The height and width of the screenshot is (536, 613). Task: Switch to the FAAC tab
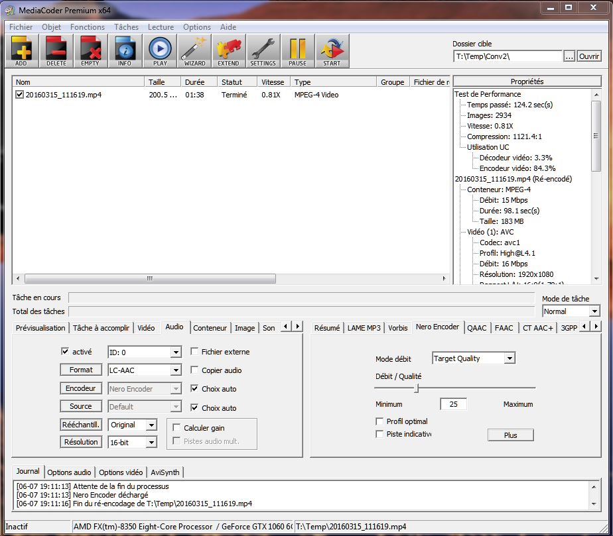[504, 328]
